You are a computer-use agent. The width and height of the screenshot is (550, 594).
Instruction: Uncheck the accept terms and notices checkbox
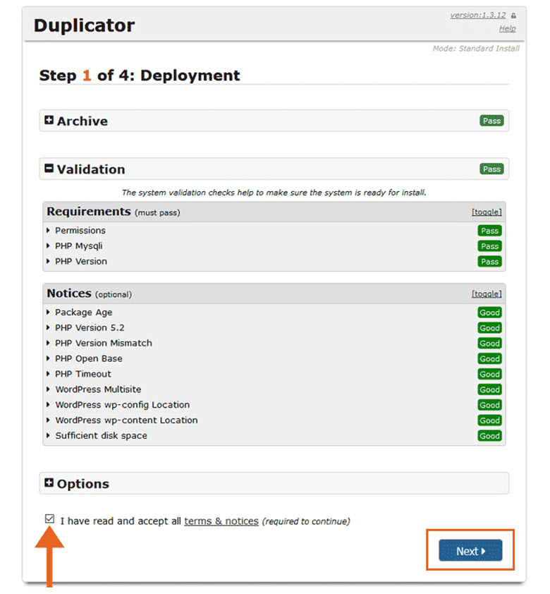tap(49, 519)
